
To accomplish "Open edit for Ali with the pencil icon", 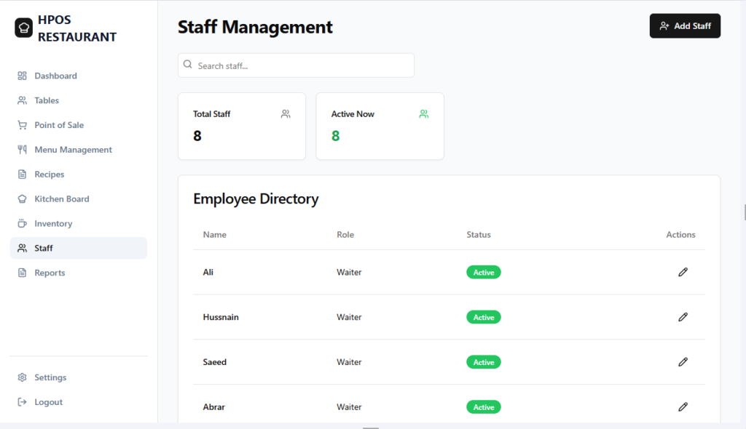I will pyautogui.click(x=683, y=271).
